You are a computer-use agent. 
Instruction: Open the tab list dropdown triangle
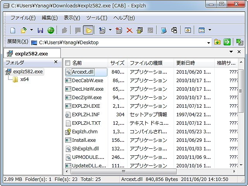[231, 52]
